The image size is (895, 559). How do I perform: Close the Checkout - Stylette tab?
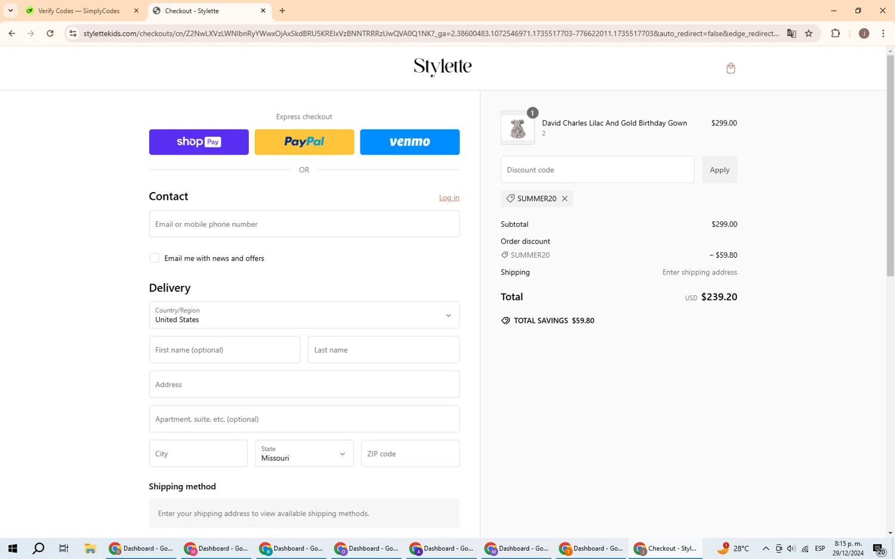tap(263, 11)
